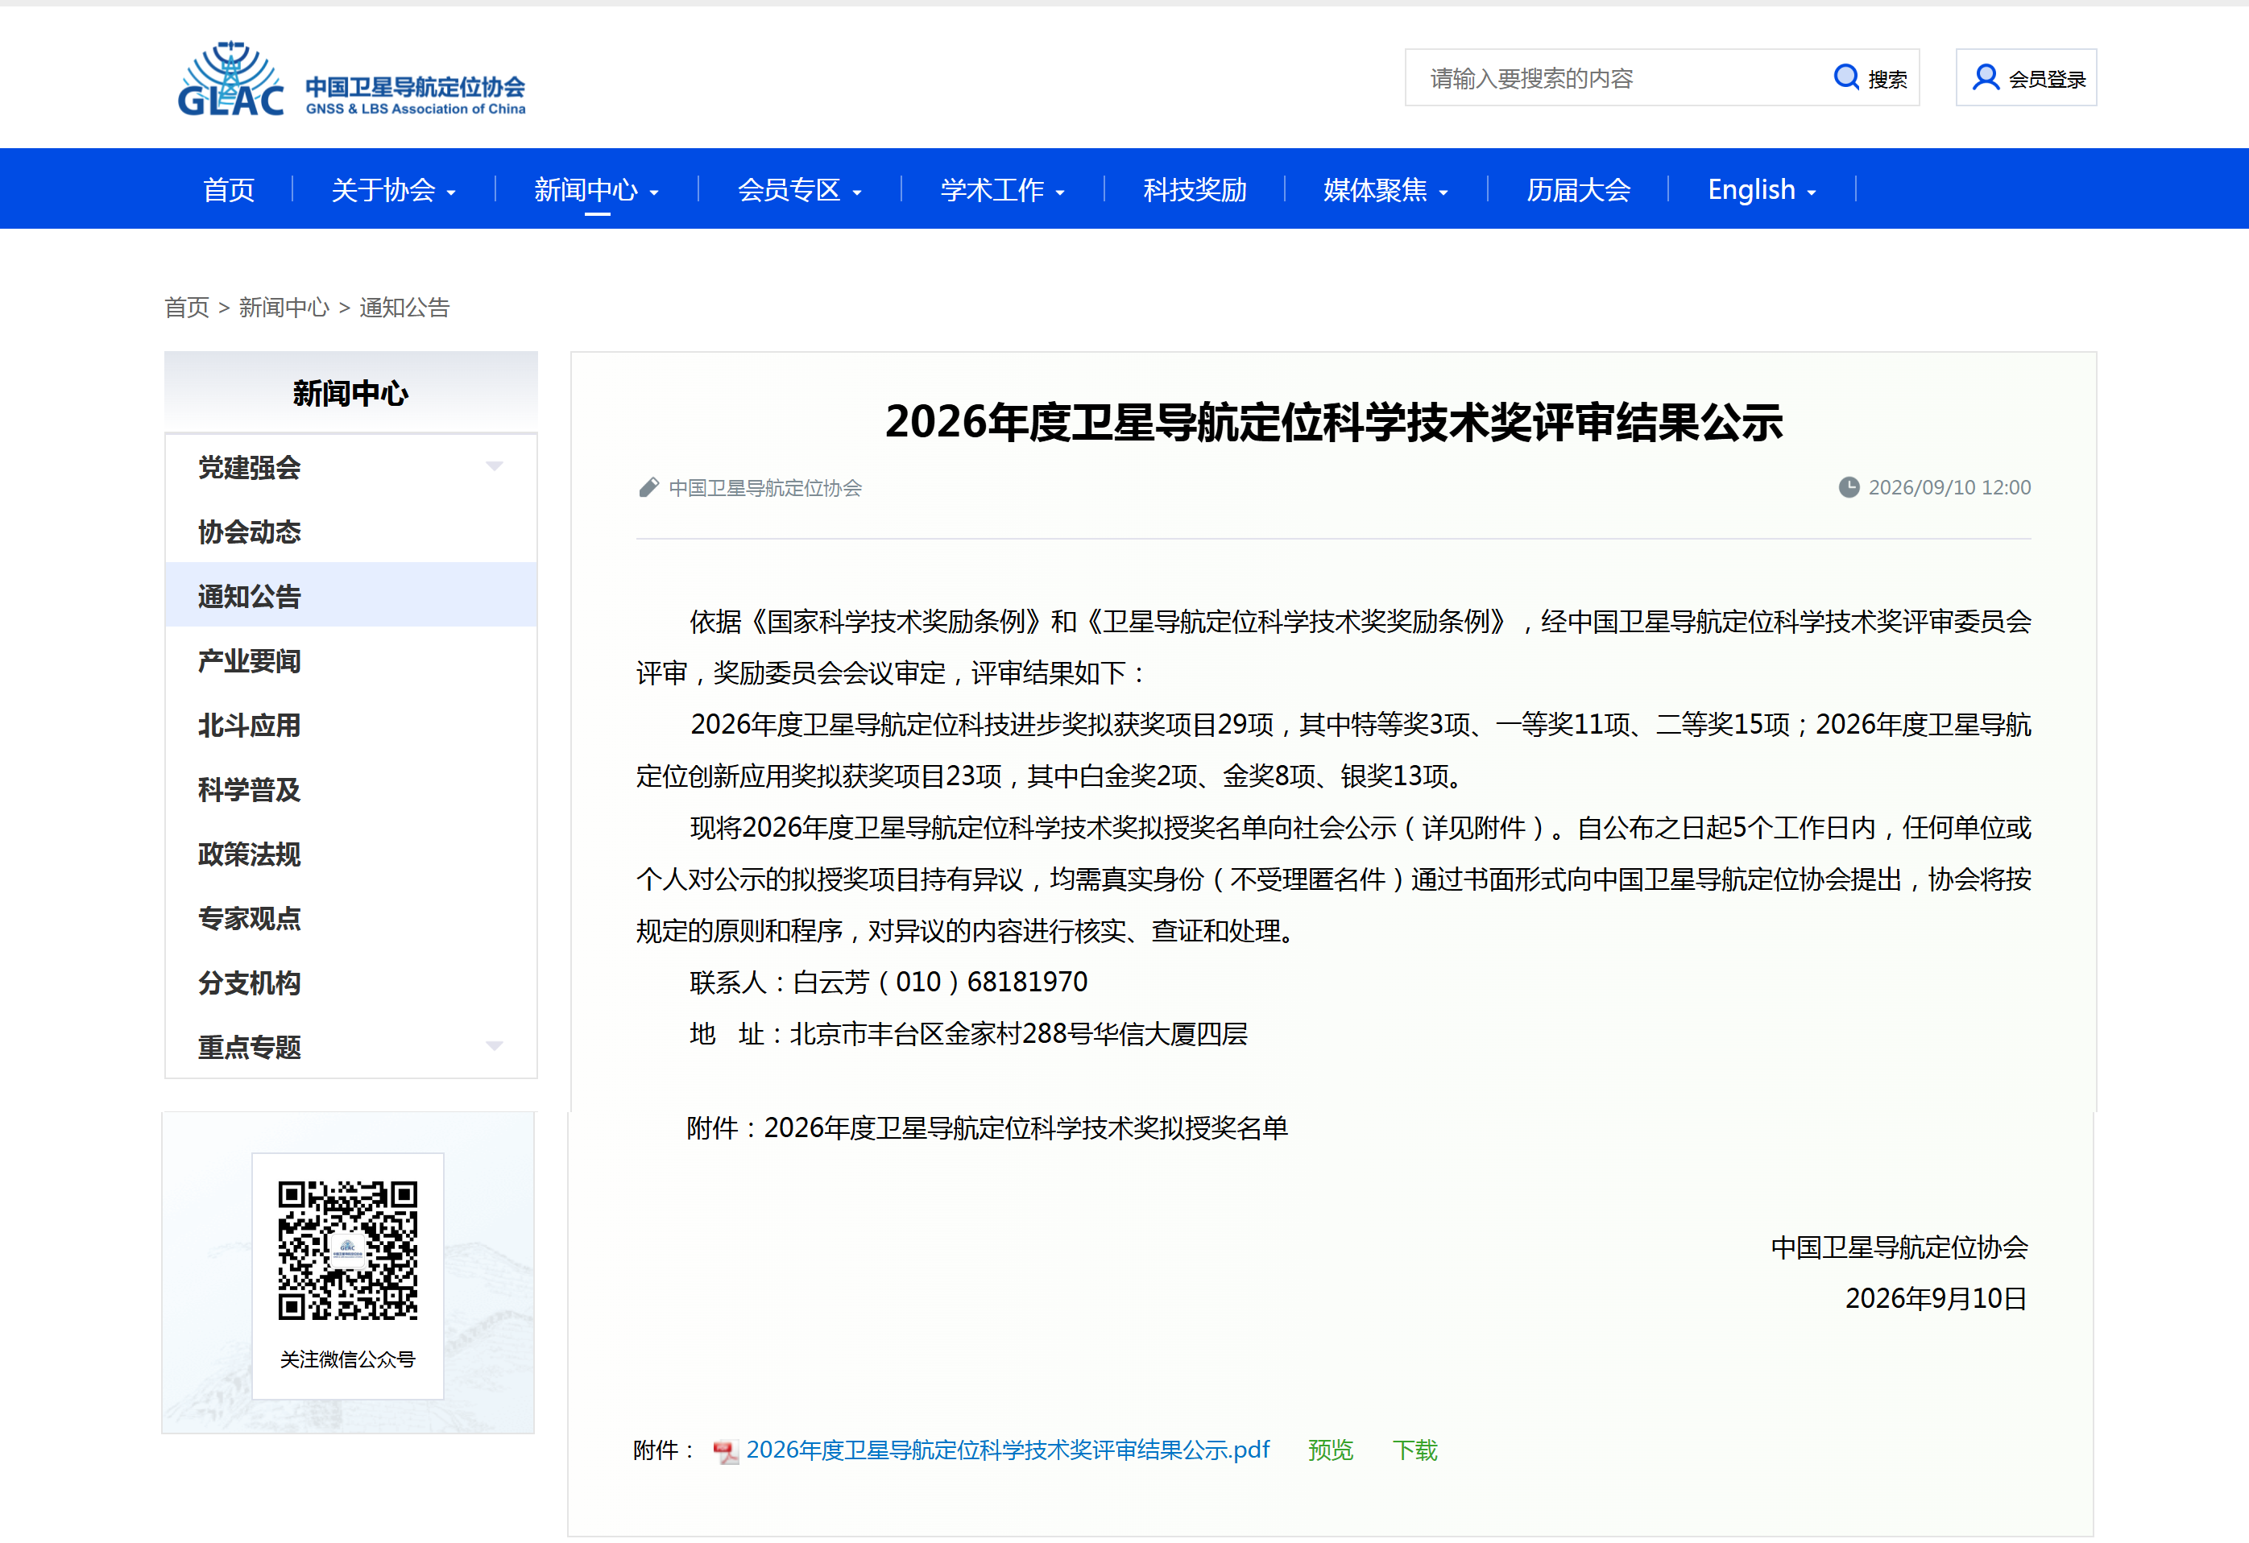The height and width of the screenshot is (1543, 2249).
Task: Click the date 2026/09/10 12:00
Action: pos(1950,487)
